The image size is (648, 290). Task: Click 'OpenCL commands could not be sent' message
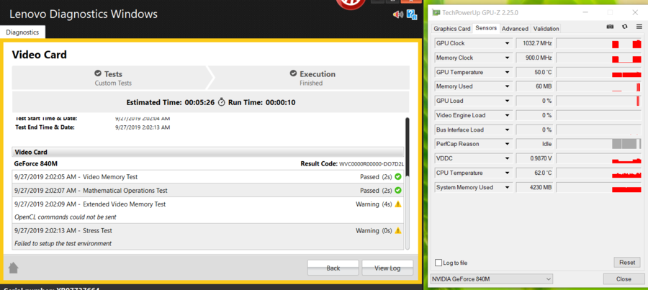point(66,217)
